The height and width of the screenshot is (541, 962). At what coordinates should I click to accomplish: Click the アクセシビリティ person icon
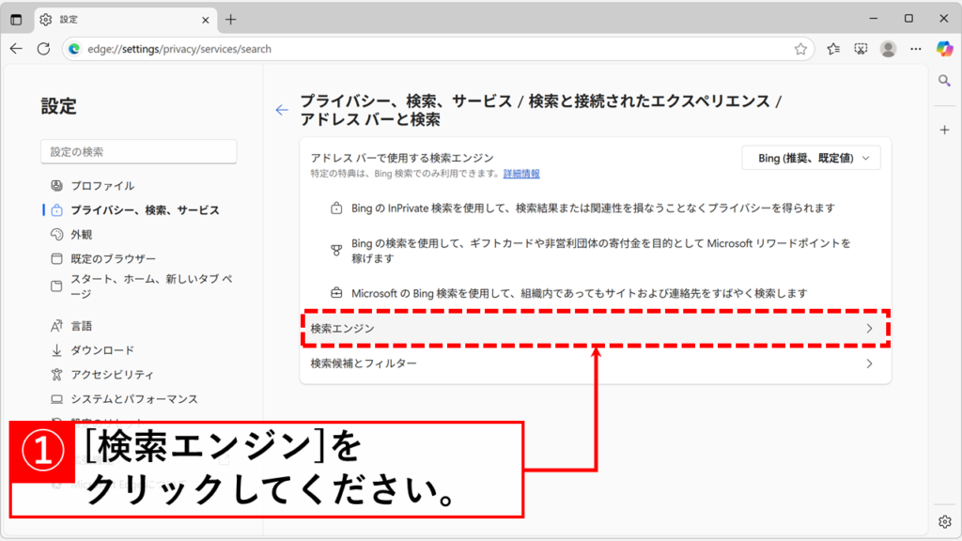coord(56,374)
